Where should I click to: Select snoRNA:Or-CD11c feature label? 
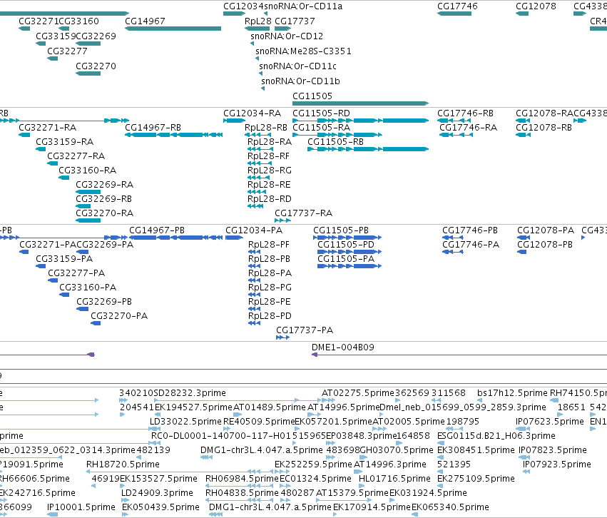point(297,66)
